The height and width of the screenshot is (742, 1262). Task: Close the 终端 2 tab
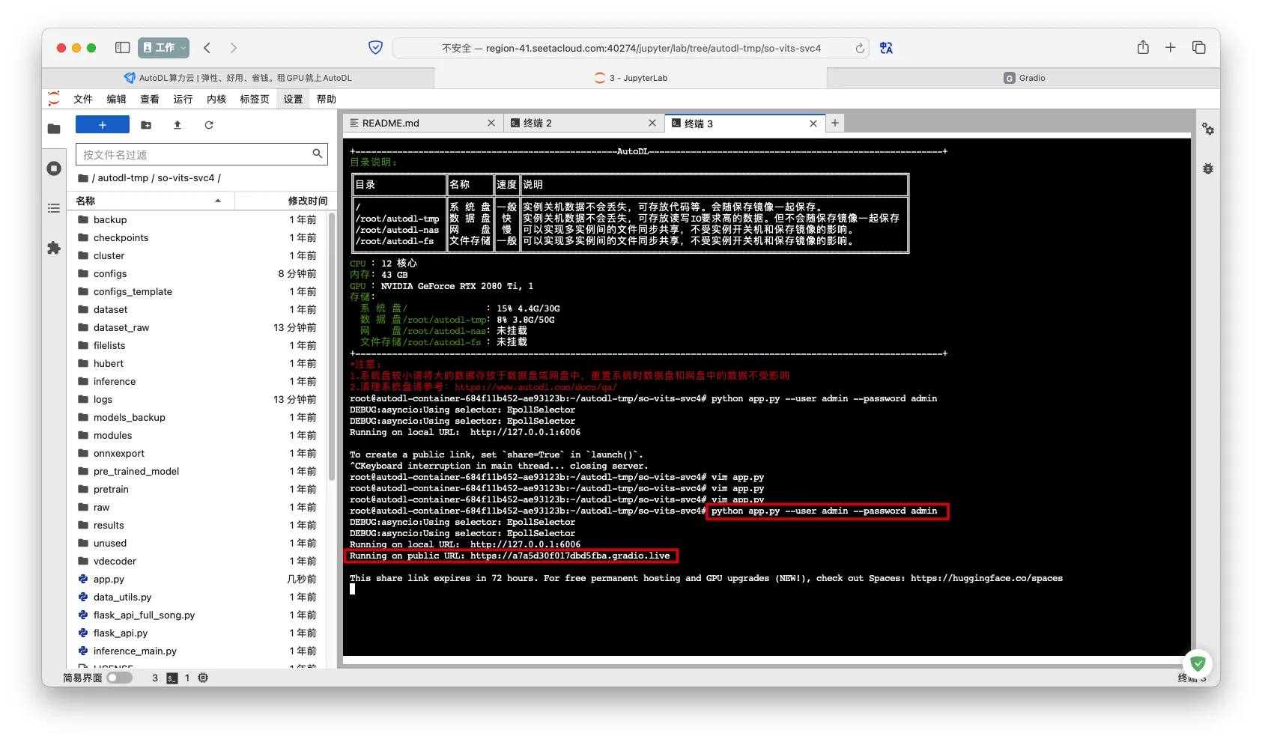coord(652,123)
